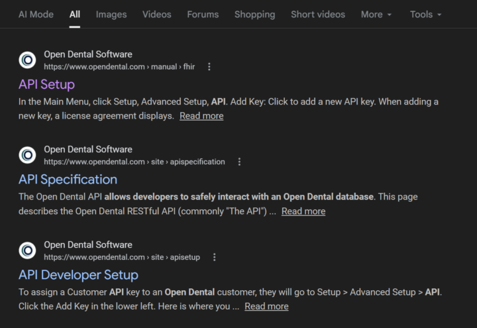
Task: Click the snippet text starting 'In the Main Menu'
Action: (229, 109)
